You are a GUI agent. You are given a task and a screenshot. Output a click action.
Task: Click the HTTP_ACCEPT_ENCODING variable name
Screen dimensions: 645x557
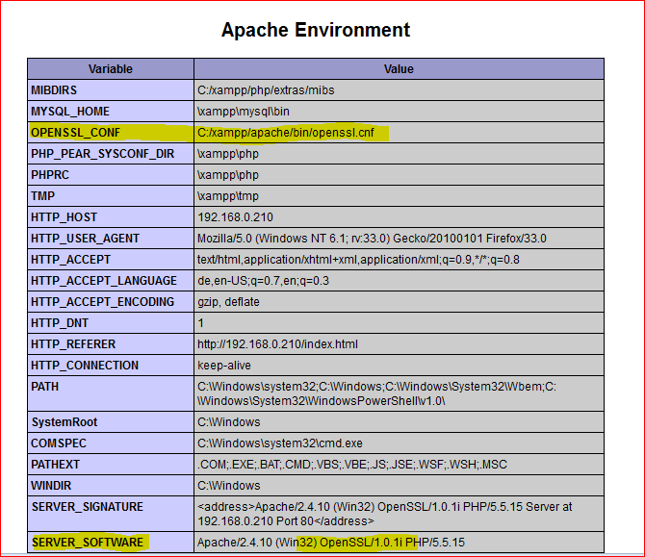pos(102,302)
